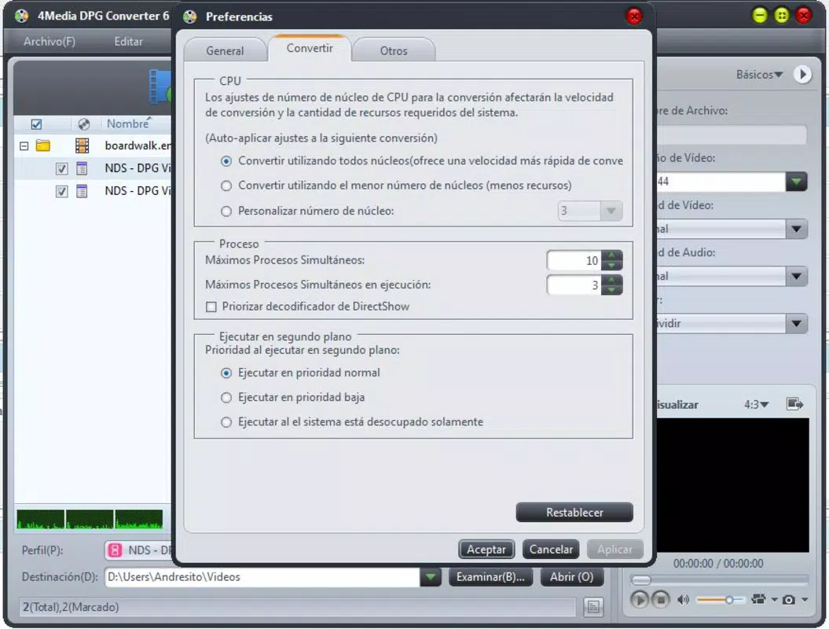Click Cancelar in Preferencias dialog

(551, 549)
